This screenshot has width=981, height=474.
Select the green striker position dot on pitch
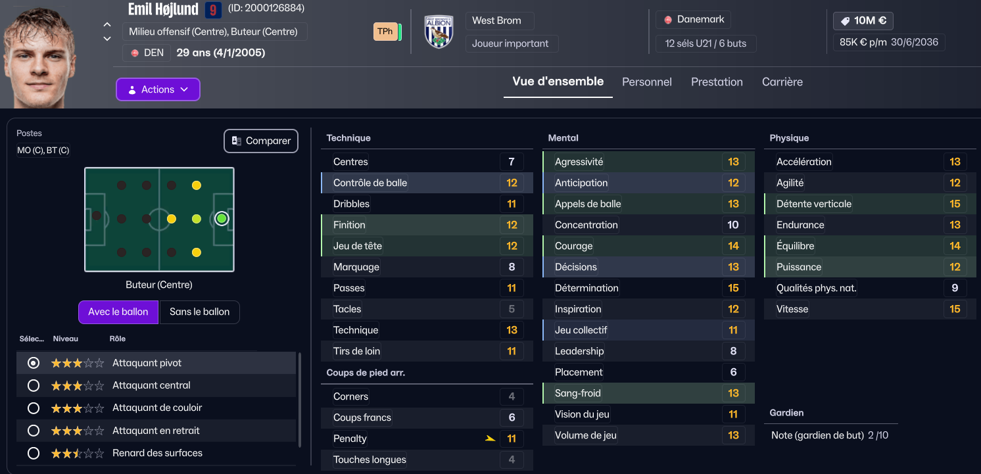(x=222, y=218)
